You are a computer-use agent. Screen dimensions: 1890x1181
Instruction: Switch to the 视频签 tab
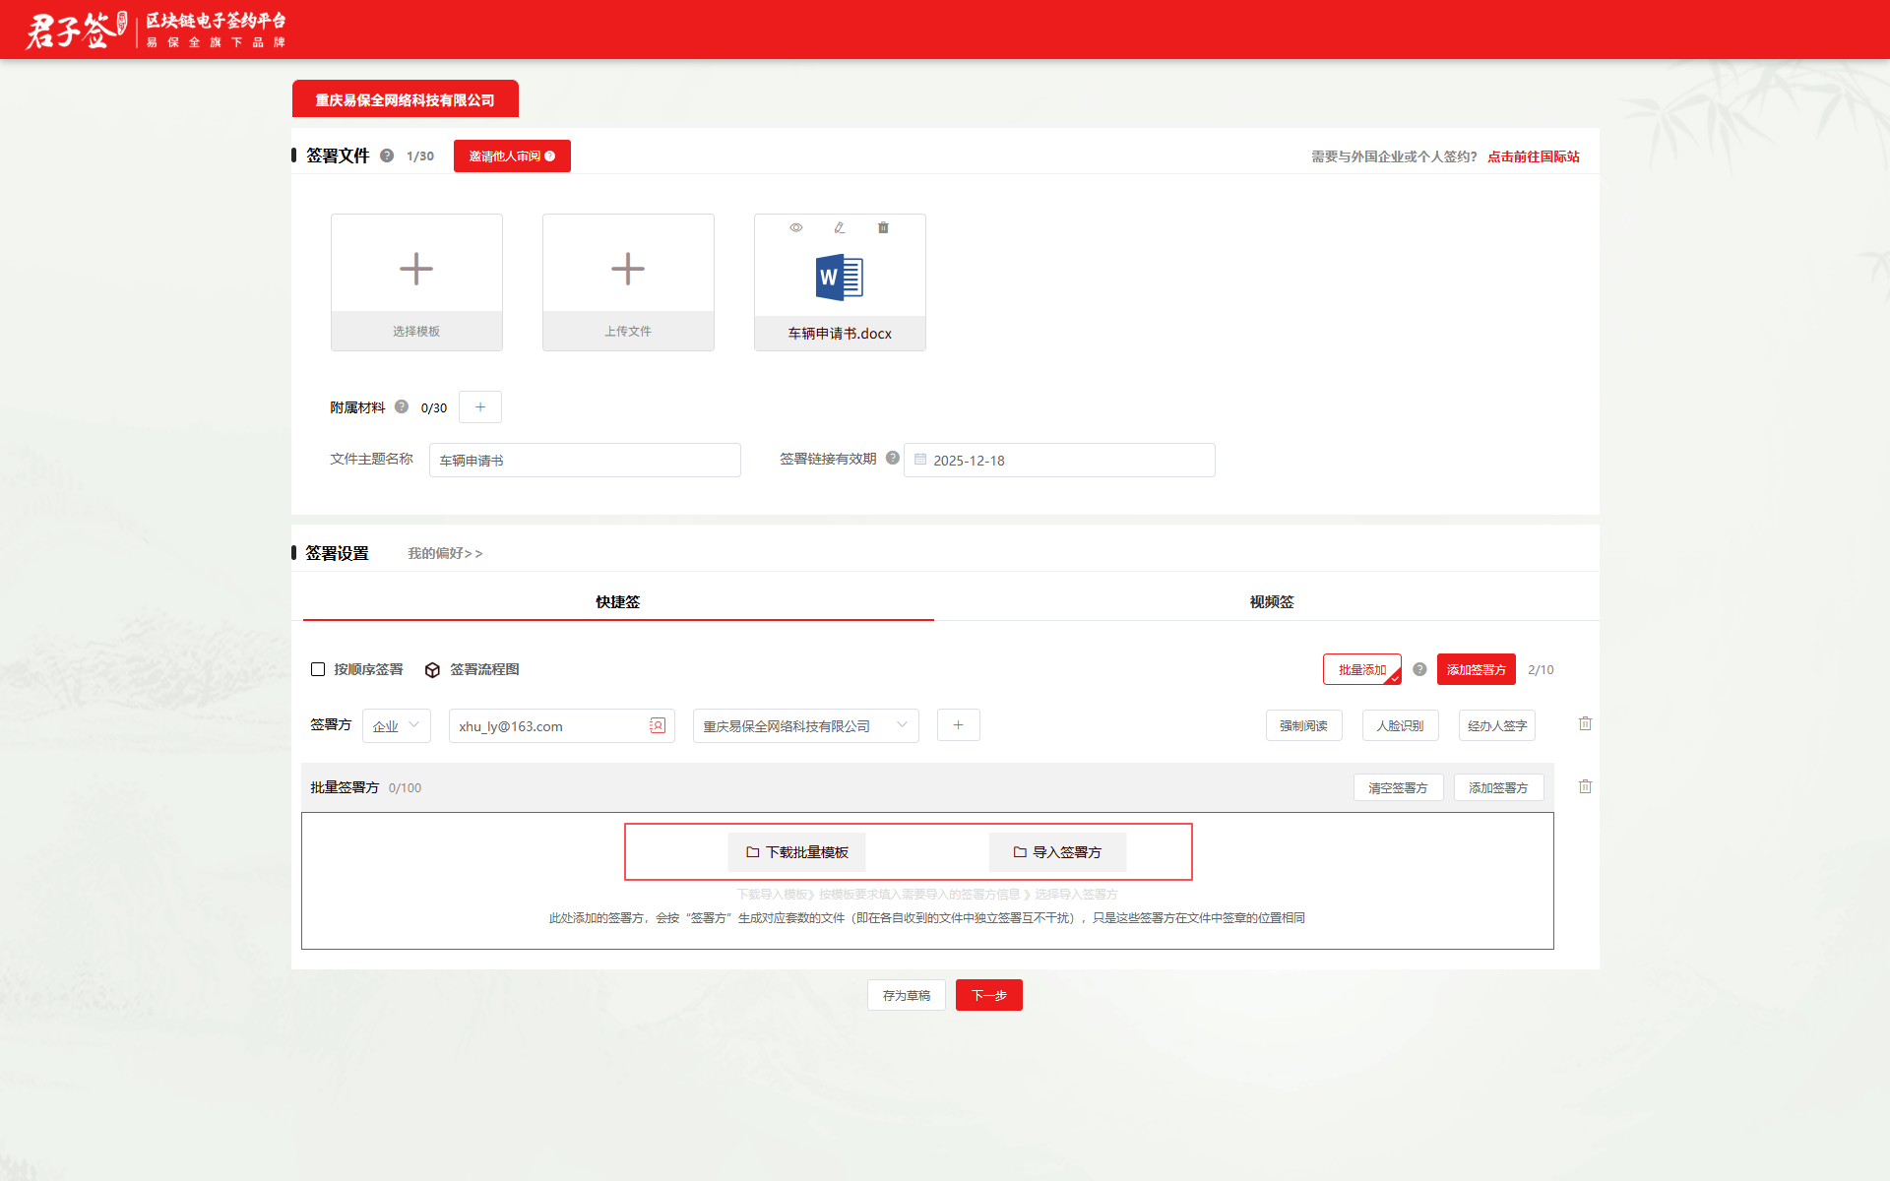[1271, 601]
